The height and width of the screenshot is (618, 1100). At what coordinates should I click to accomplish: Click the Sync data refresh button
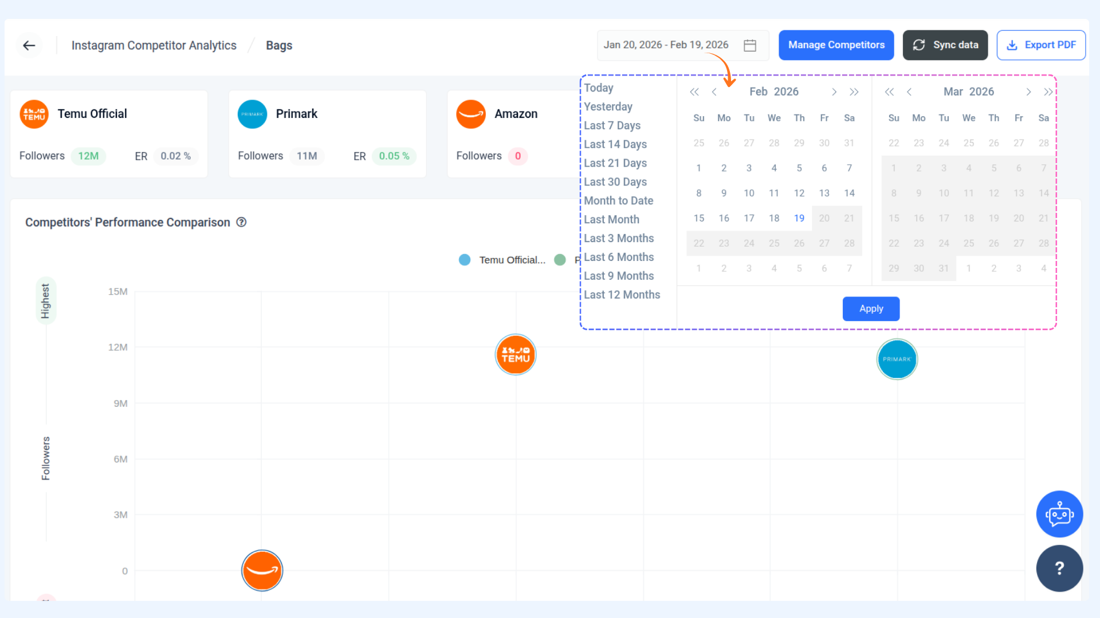tap(945, 45)
